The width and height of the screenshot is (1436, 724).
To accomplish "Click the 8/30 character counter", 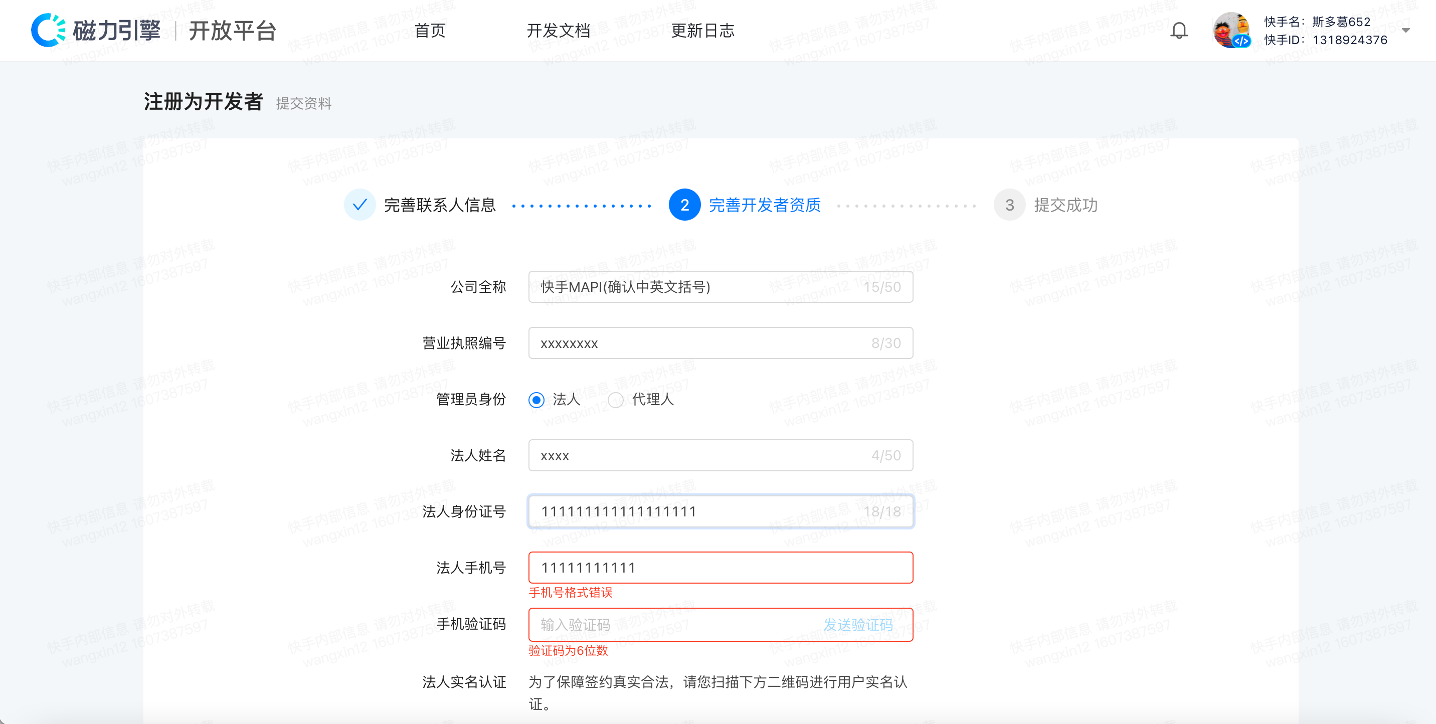I will (886, 343).
